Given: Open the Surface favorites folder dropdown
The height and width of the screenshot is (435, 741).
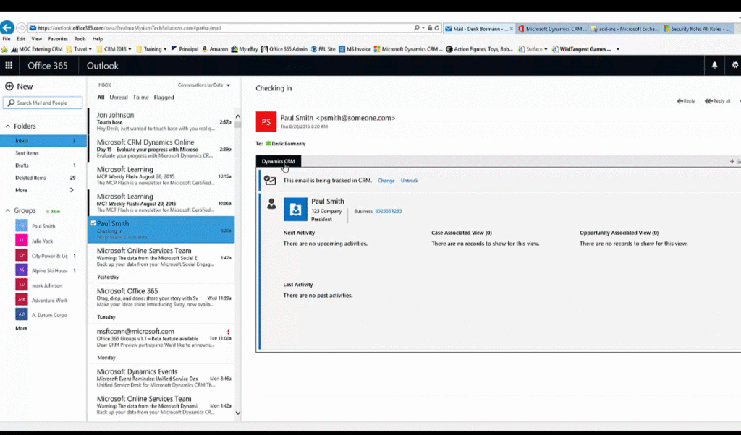Looking at the screenshot, I should coord(533,49).
